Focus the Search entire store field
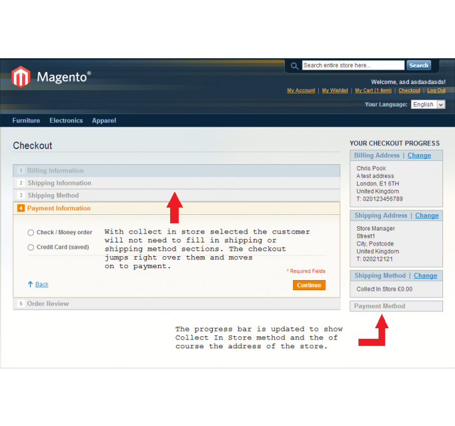This screenshot has height=426, width=455. pos(353,65)
